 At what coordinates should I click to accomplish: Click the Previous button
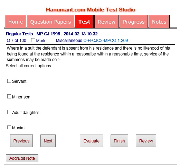click(x=21, y=141)
